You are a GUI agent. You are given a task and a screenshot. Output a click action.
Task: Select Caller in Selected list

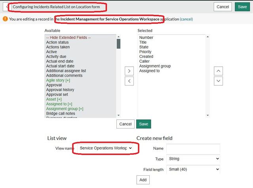[x=144, y=61]
